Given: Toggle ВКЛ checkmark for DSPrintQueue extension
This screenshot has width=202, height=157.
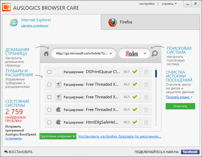Looking at the screenshot, I should coord(135,72).
